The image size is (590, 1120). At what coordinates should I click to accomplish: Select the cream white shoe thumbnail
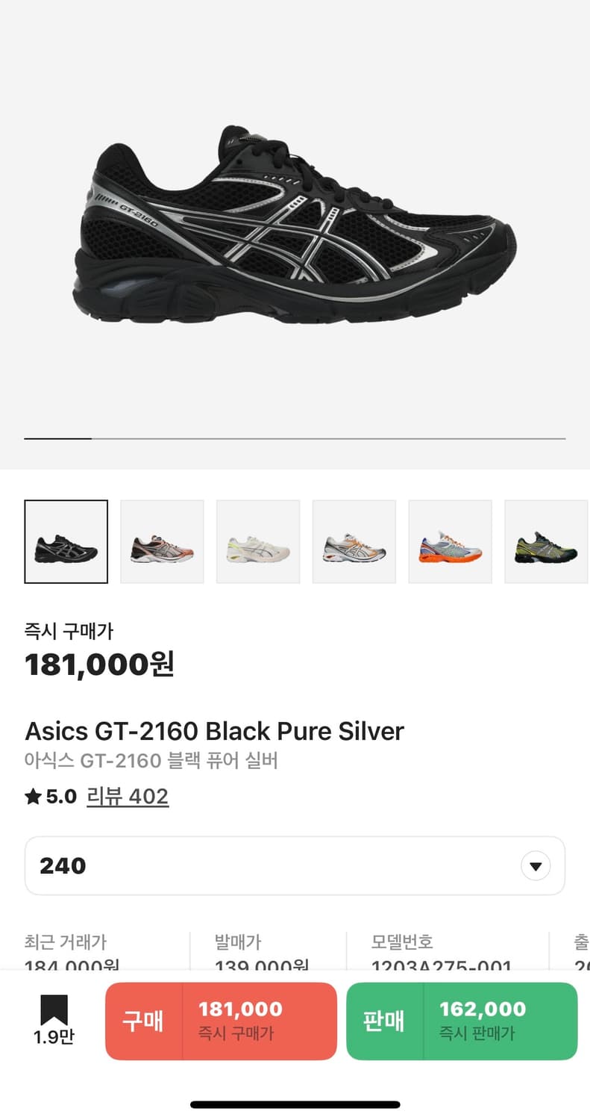click(x=258, y=541)
